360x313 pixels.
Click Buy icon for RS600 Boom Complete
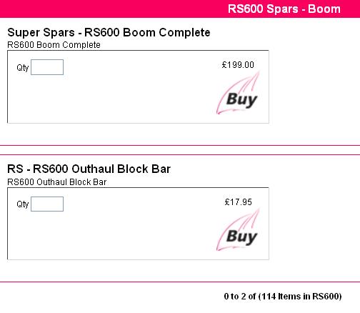pyautogui.click(x=238, y=93)
